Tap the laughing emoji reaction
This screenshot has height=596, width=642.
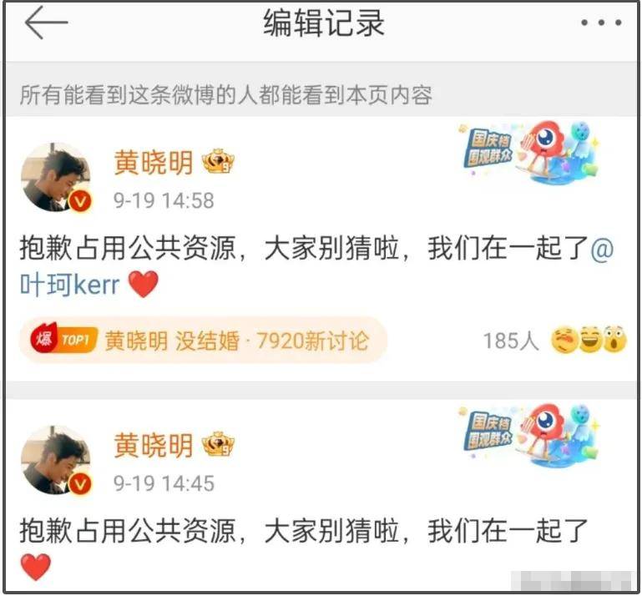pos(590,340)
